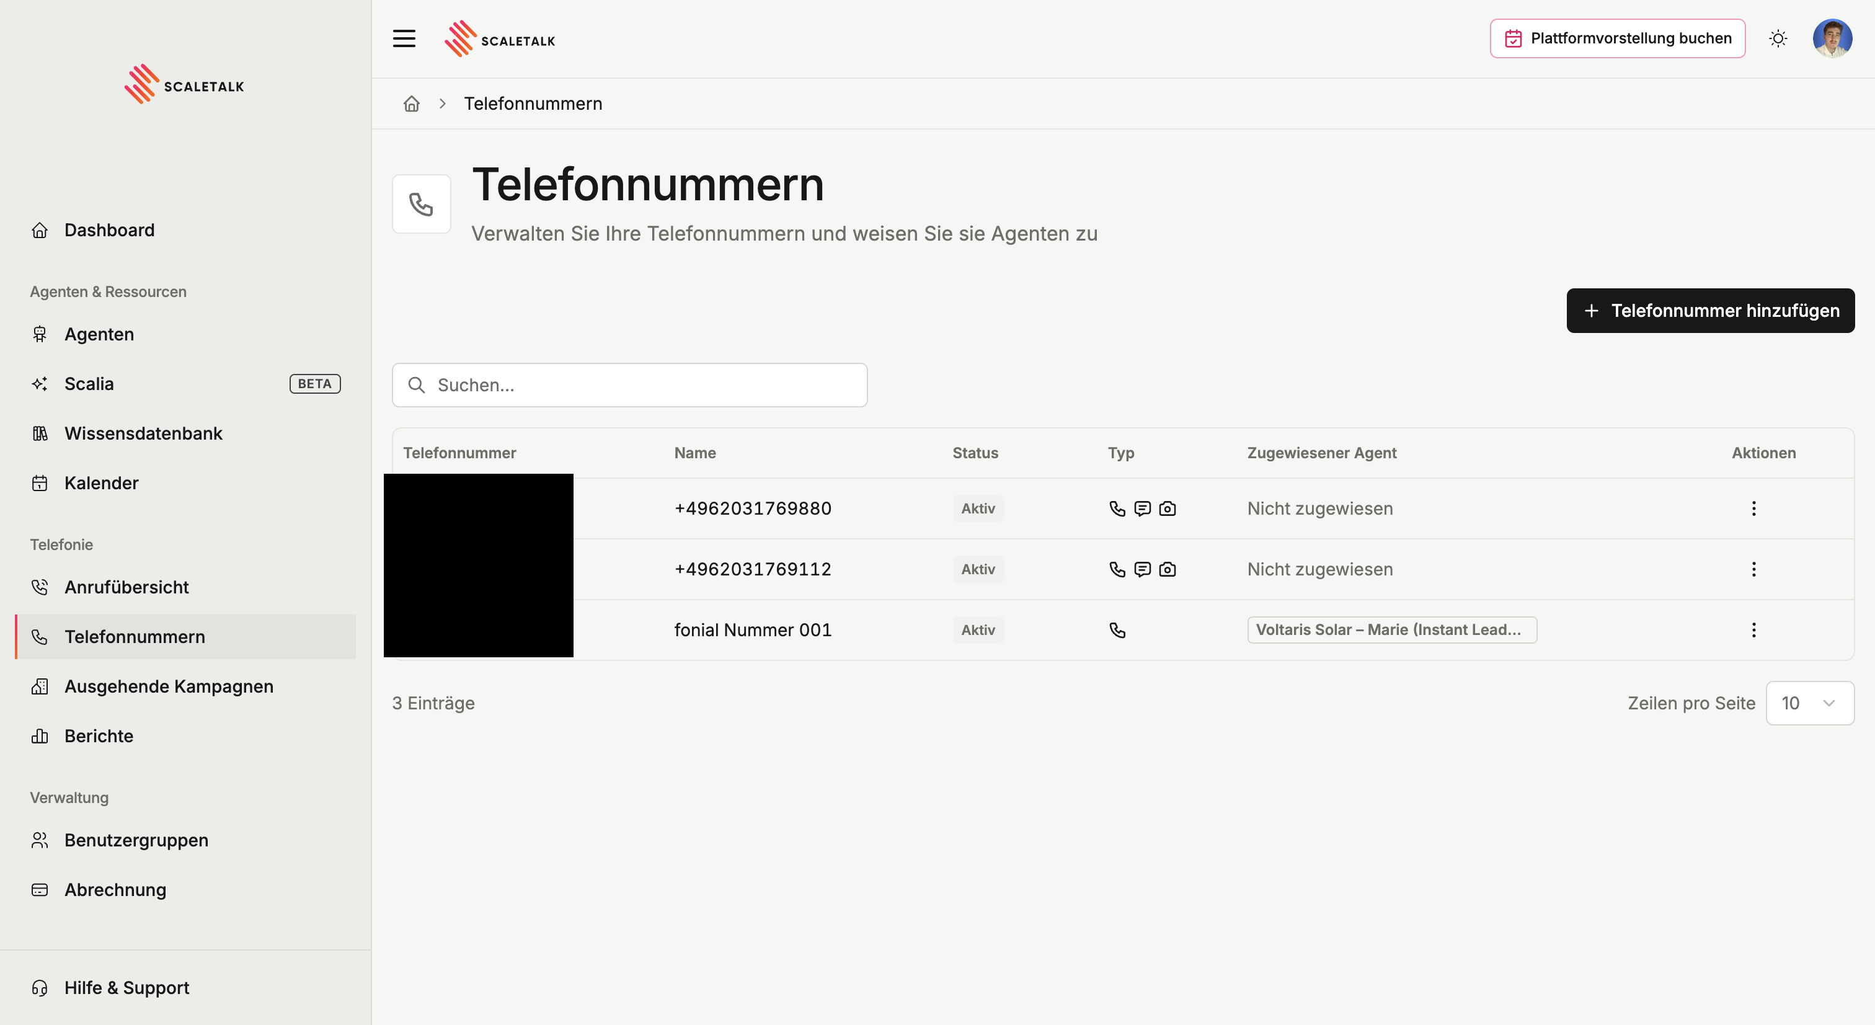Open the Zeilen pro Seite dropdown
Screen dimensions: 1875x1025
(x=1809, y=703)
